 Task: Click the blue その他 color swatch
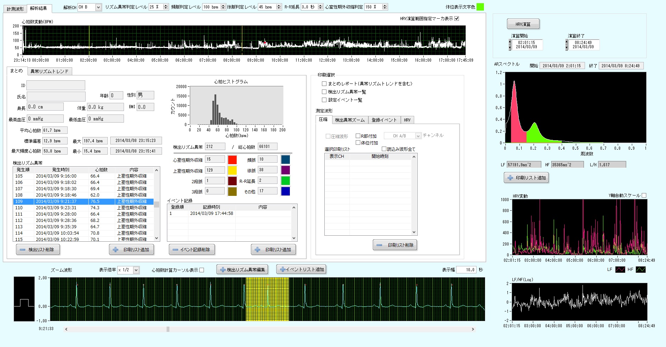(286, 191)
